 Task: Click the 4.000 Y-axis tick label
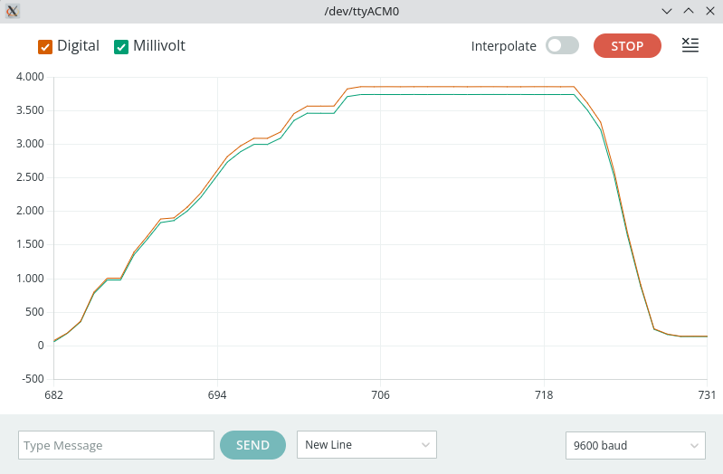[30, 77]
